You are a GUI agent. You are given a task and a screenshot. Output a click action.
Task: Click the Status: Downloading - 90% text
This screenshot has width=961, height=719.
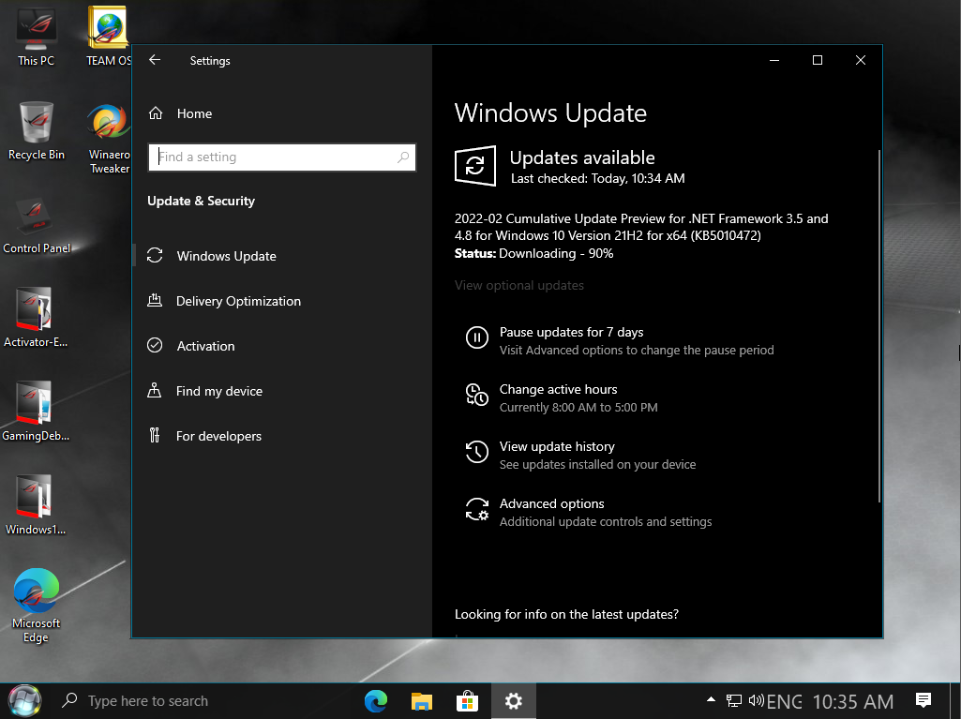(533, 254)
